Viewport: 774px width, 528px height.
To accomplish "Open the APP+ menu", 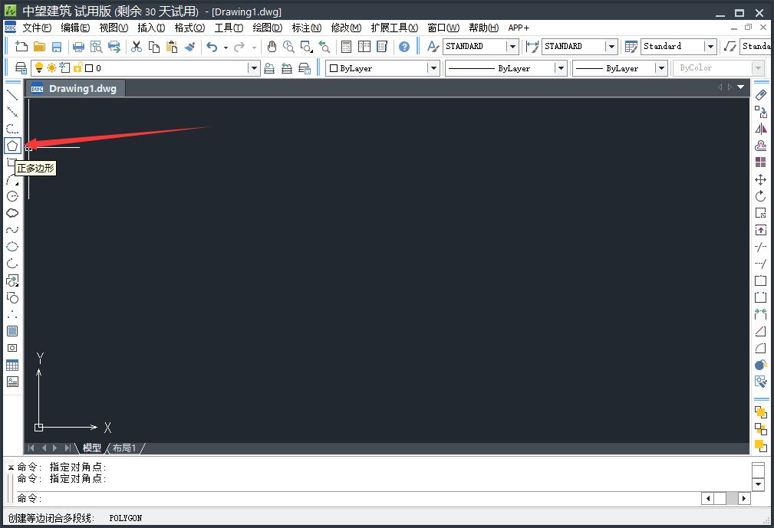I will tap(519, 28).
